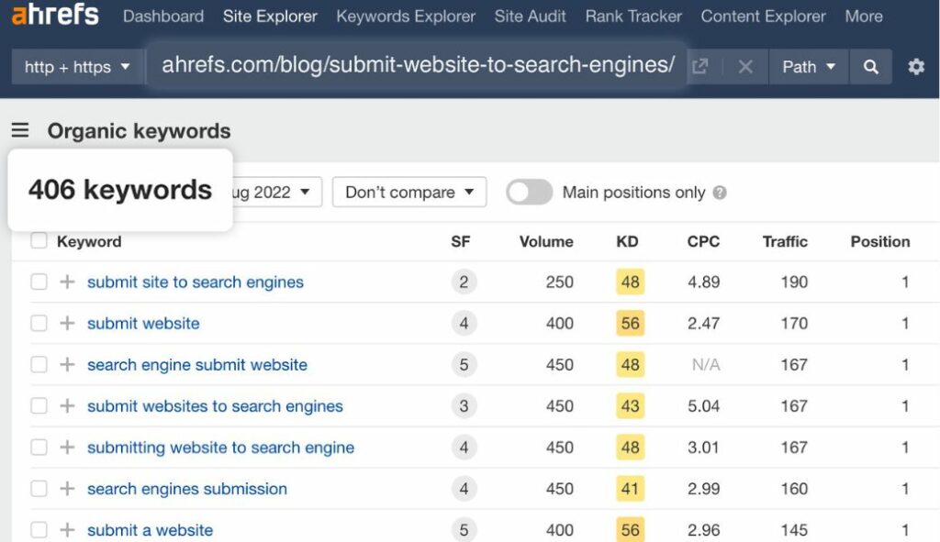Open keyword link submit site to search engines
940x542 pixels.
pyautogui.click(x=196, y=282)
